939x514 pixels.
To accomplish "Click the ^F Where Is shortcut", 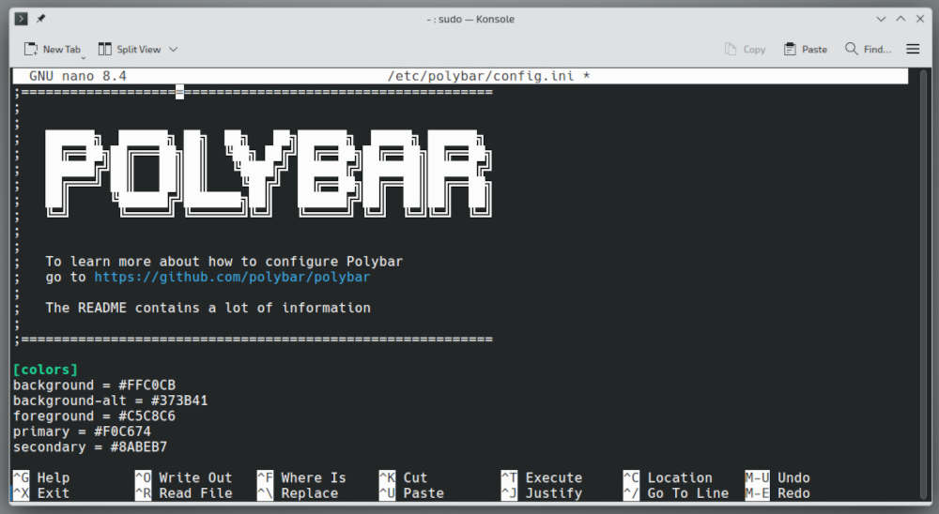I will 301,477.
